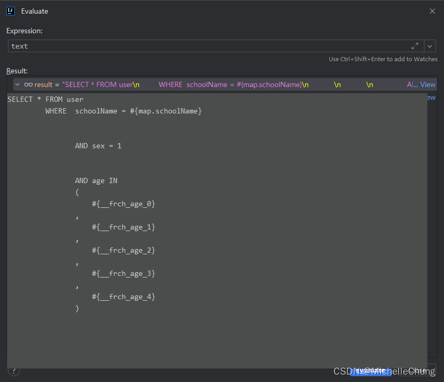Click the 'AND age IN' text line
The image size is (444, 382).
[x=96, y=180]
